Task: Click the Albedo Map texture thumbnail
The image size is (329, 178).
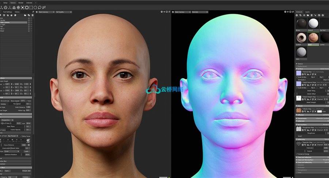Action: [x=298, y=110]
